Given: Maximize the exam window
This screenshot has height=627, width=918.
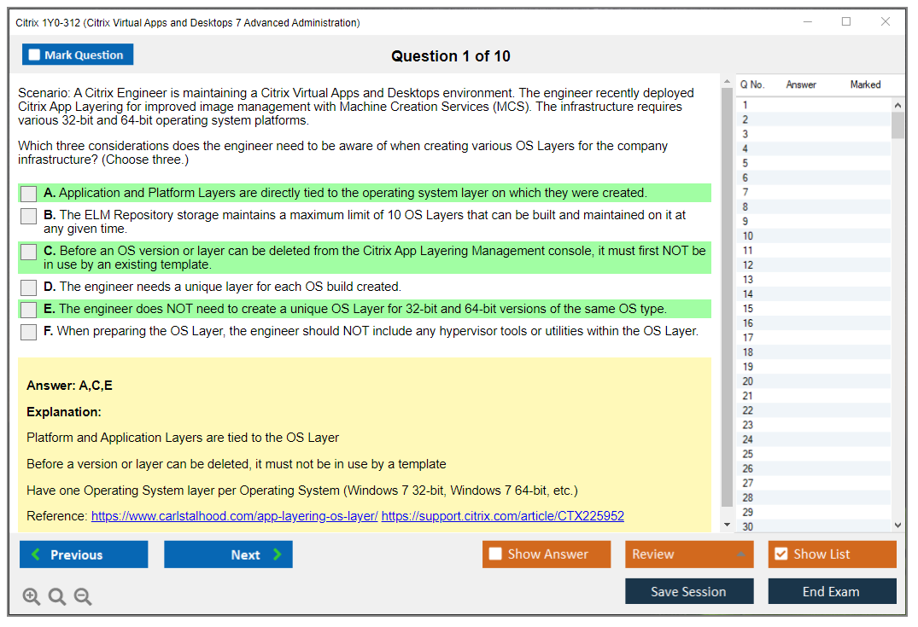Looking at the screenshot, I should [x=846, y=22].
